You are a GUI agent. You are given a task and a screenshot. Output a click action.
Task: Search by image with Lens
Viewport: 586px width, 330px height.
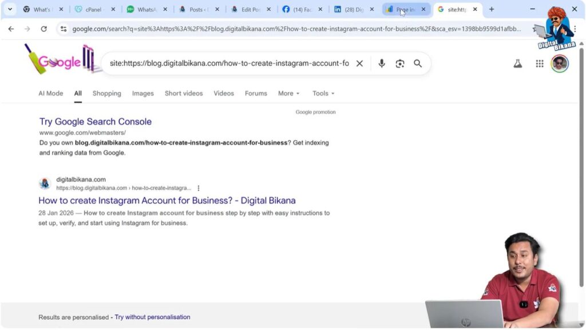point(400,63)
